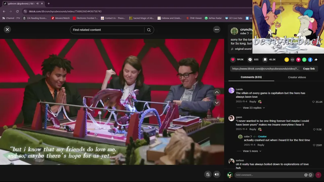Open more share options arrow

click(316, 60)
